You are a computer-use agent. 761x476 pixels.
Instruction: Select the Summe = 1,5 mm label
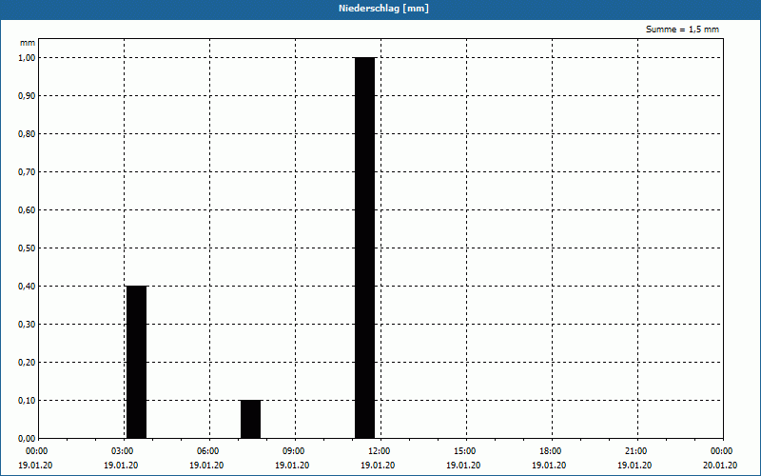(682, 30)
